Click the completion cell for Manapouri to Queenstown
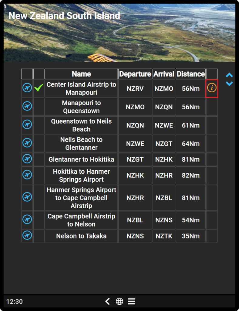This screenshot has width=239, height=311. click(39, 107)
